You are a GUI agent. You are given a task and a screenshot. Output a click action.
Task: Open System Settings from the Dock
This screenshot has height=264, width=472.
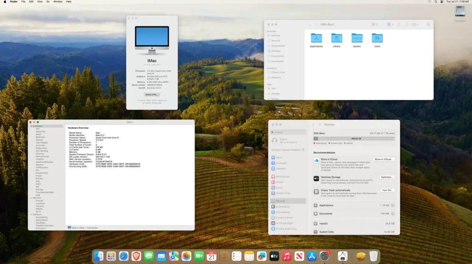(x=324, y=256)
